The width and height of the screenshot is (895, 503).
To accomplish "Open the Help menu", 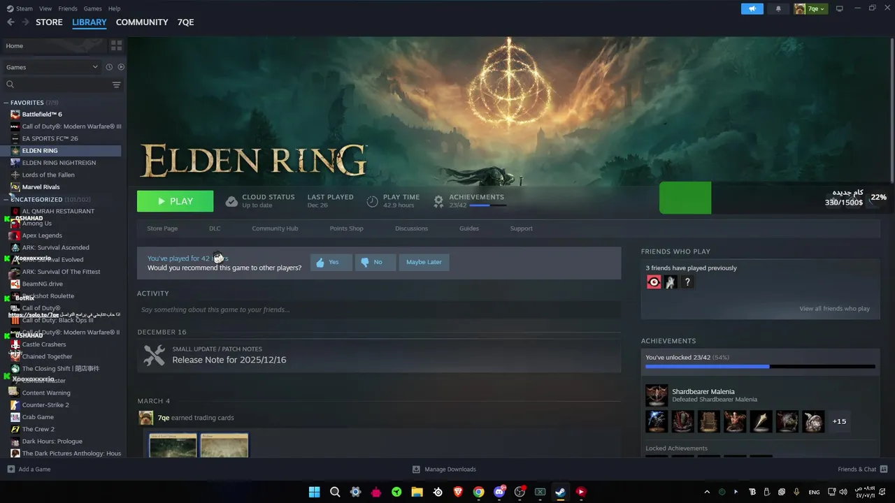I will coord(114,8).
